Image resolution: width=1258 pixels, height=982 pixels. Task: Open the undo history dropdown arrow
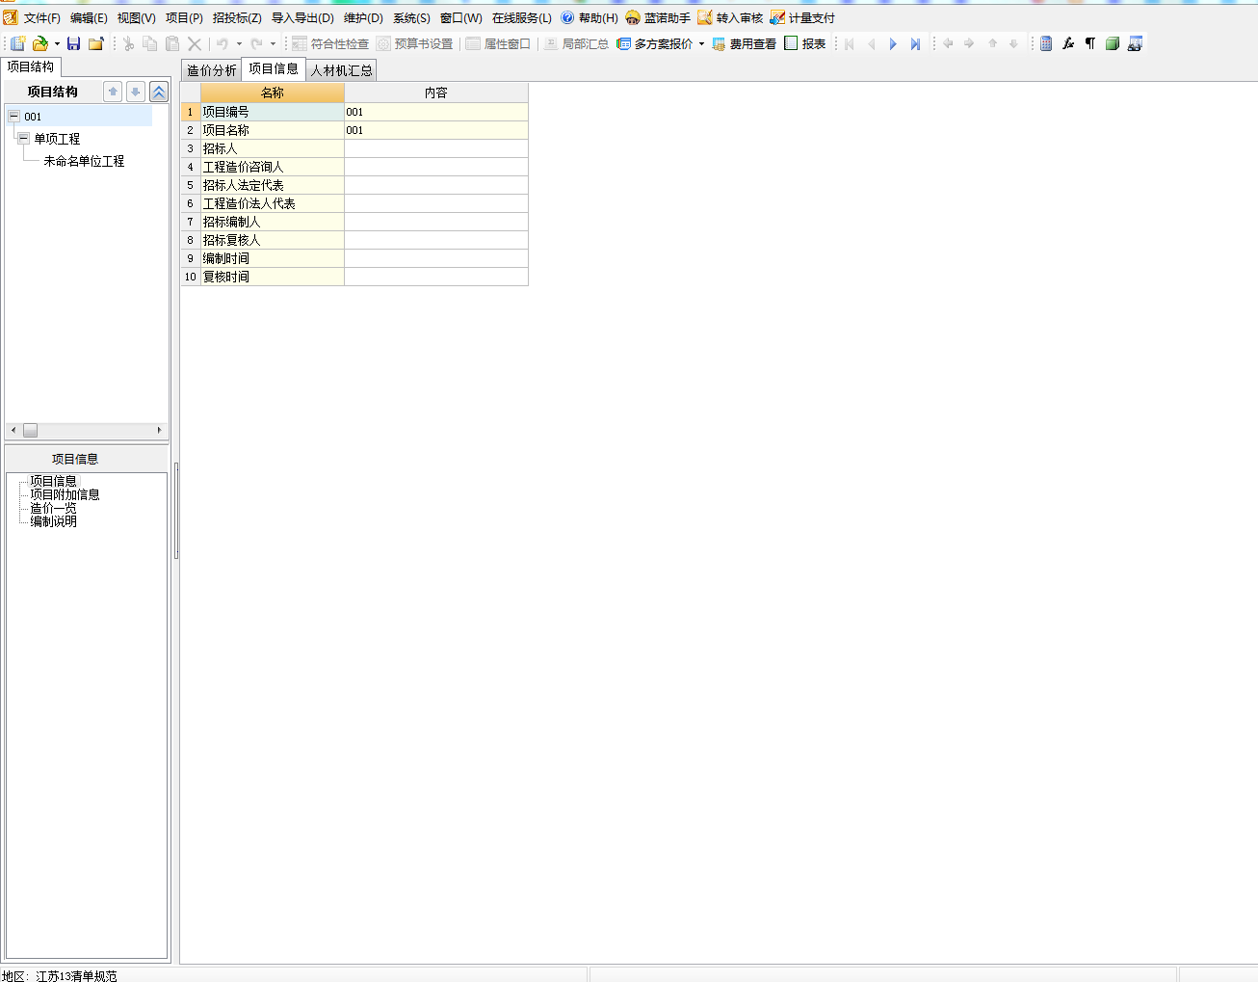click(x=239, y=43)
